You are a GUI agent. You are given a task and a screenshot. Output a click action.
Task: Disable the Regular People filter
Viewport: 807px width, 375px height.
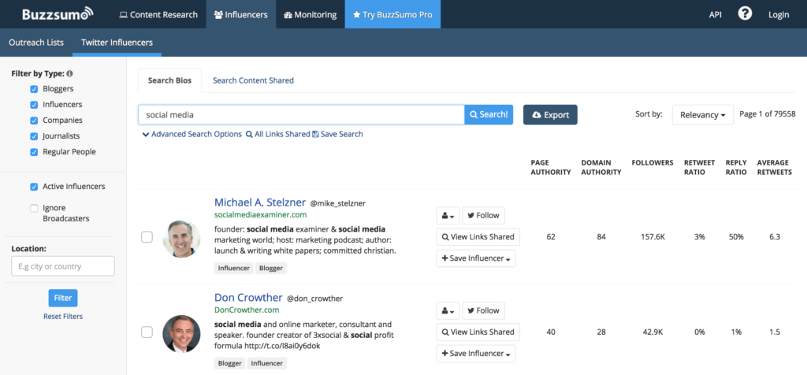point(34,152)
